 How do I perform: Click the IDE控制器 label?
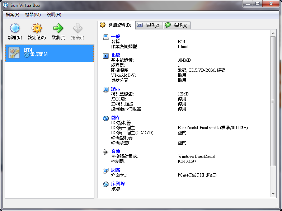point(121,123)
